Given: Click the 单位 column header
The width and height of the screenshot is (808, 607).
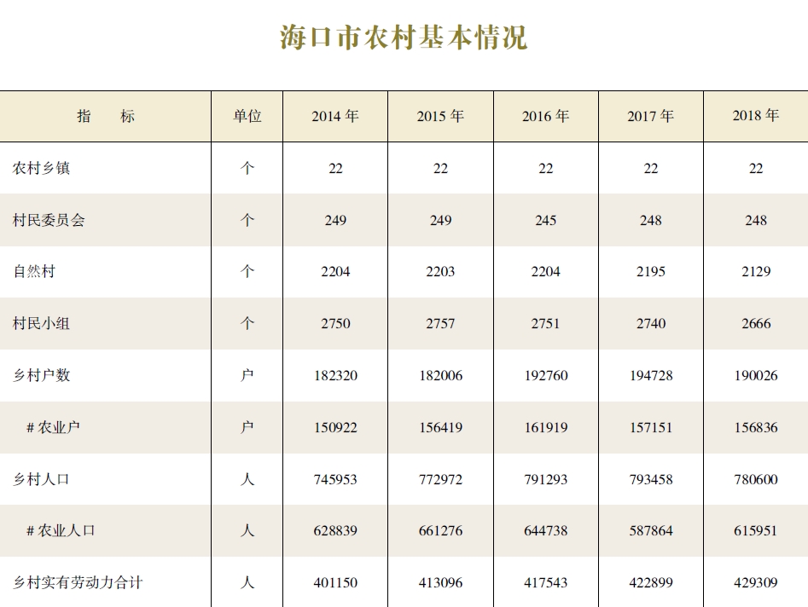Looking at the screenshot, I should (x=247, y=116).
